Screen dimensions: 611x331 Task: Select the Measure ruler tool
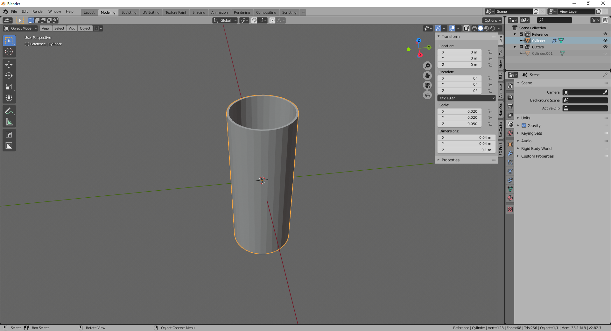(x=9, y=122)
